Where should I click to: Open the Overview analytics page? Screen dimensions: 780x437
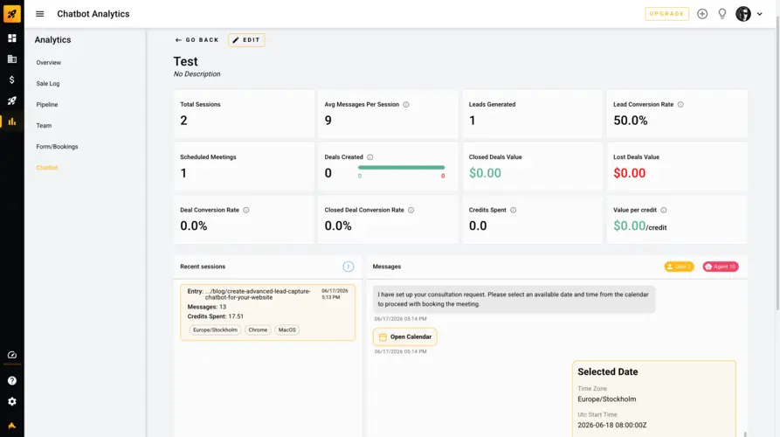[48, 63]
